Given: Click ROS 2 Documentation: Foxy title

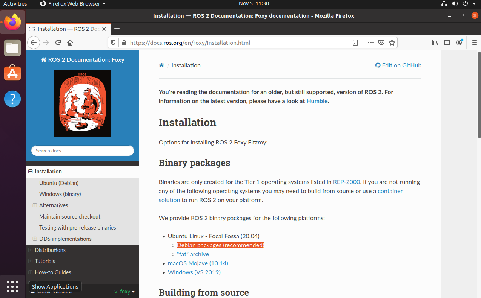Looking at the screenshot, I should click(x=83, y=59).
